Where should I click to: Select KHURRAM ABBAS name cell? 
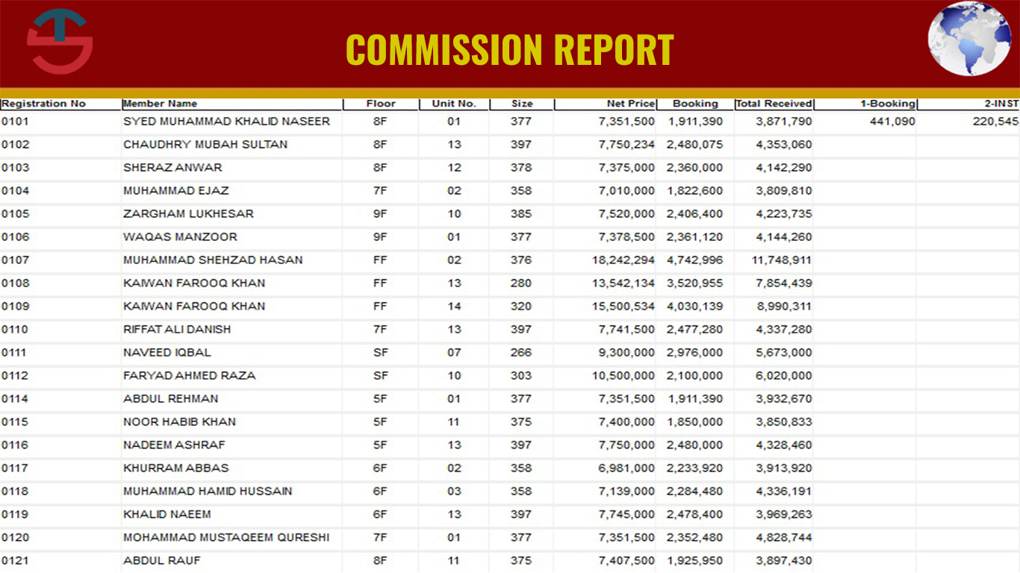pos(176,468)
